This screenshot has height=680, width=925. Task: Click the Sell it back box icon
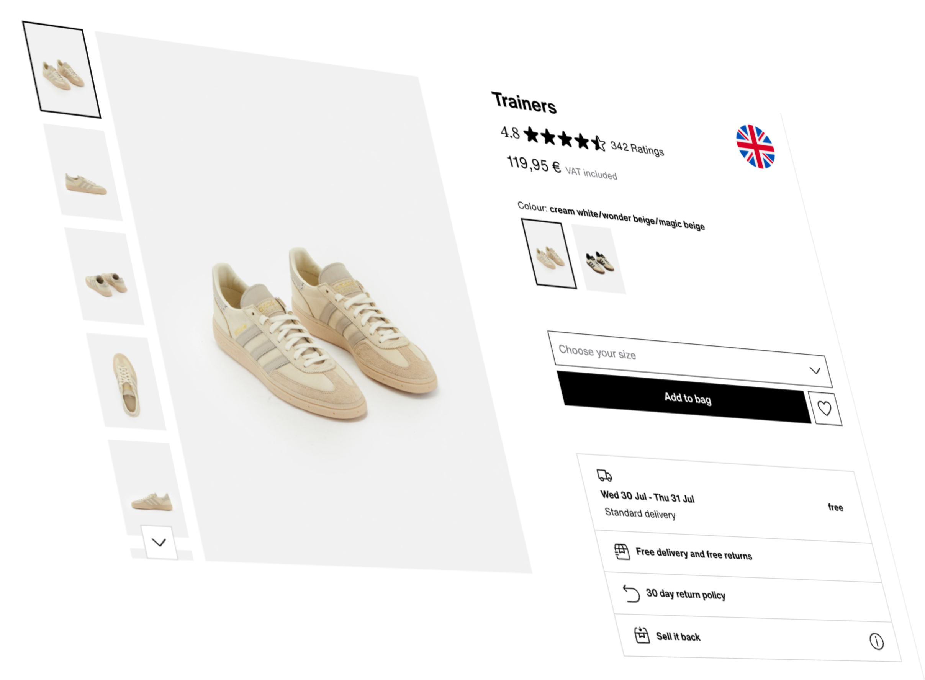coord(641,635)
